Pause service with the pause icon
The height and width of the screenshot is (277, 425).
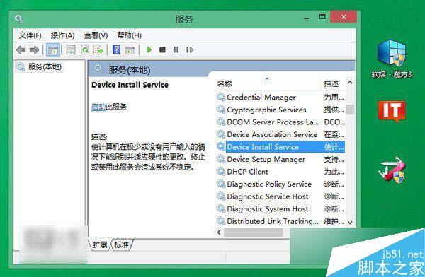click(x=176, y=49)
